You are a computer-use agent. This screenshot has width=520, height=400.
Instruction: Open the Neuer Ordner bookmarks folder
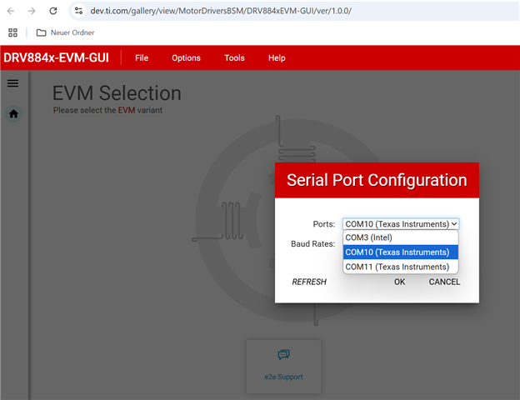[x=65, y=32]
